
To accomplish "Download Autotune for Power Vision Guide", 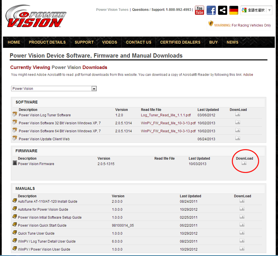I will click(x=242, y=209).
